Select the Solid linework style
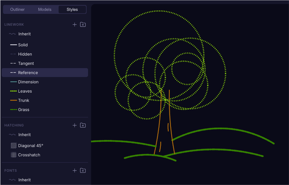 (23, 45)
